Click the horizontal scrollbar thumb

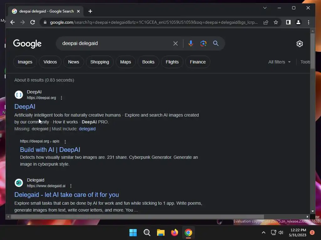click(x=137, y=217)
